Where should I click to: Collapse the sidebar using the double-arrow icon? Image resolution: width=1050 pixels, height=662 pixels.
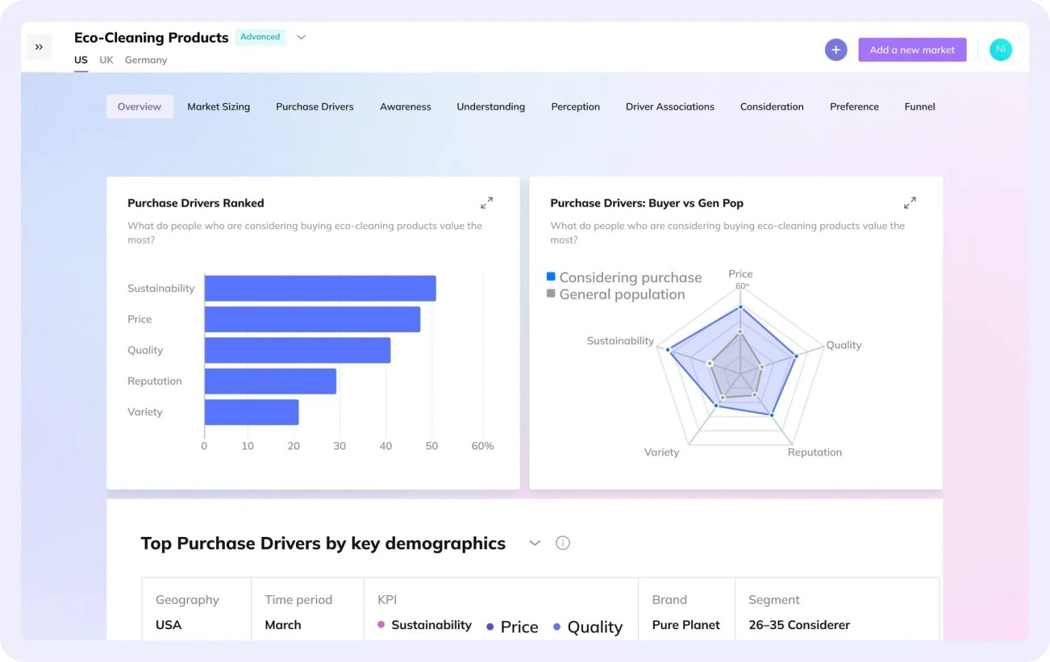[x=39, y=46]
